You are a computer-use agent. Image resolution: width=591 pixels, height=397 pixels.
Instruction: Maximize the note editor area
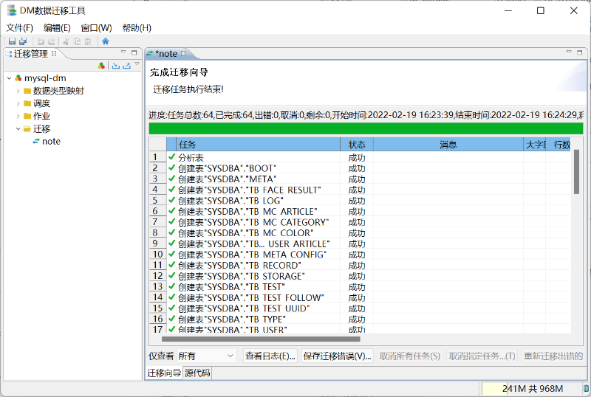pos(580,52)
